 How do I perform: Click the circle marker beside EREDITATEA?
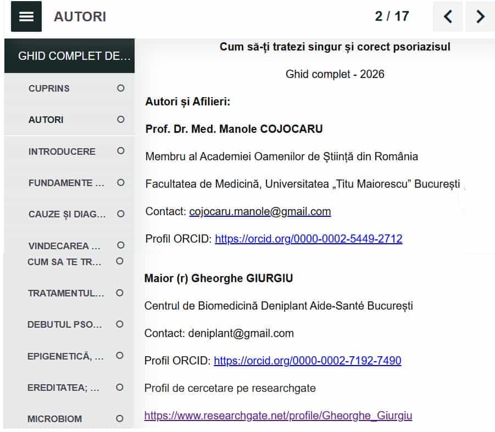pos(120,388)
